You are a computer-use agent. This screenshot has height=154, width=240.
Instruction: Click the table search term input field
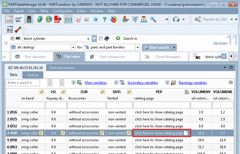(23, 83)
